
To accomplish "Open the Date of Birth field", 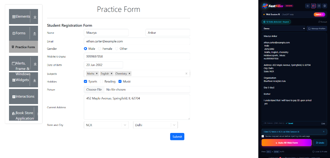I will tap(103, 65).
